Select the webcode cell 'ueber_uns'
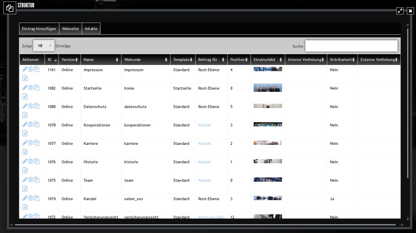Screen dimensions: 416x233 [x=134, y=199]
